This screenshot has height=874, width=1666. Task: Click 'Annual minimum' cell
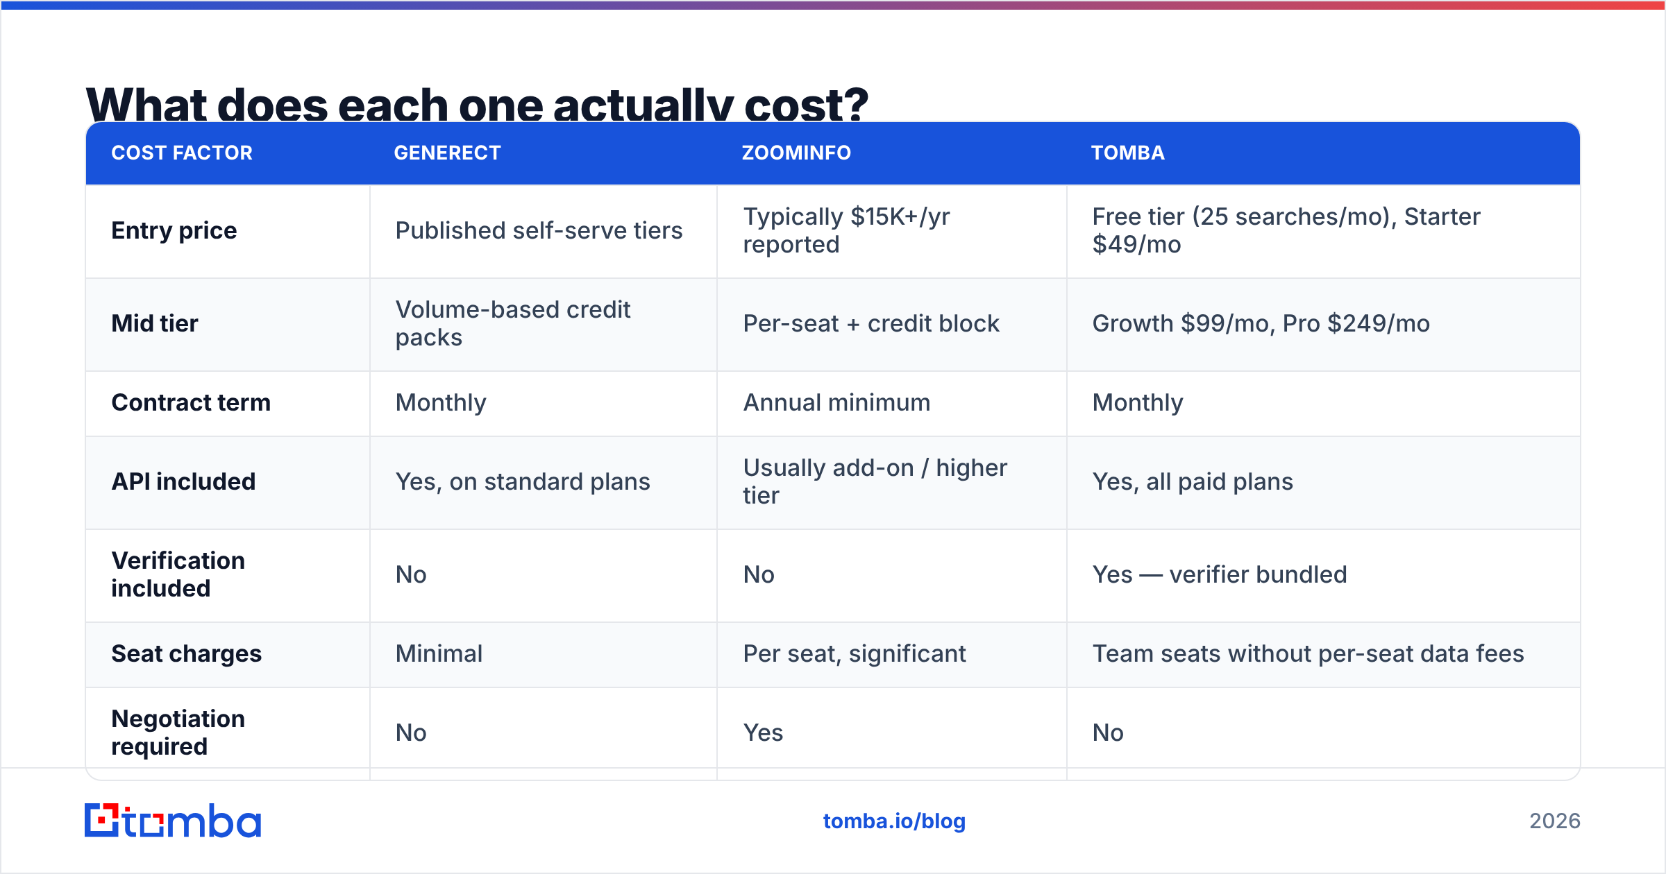(836, 402)
